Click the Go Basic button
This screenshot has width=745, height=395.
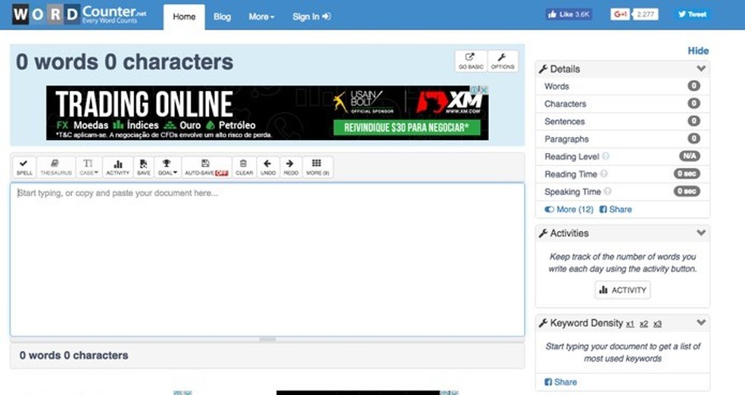[x=471, y=61]
